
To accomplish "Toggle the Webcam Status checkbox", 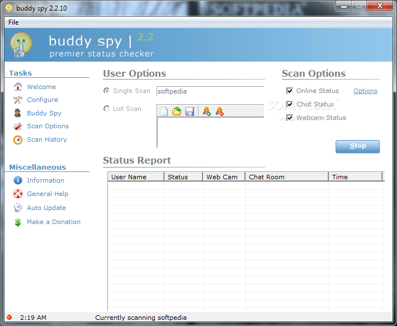I will pyautogui.click(x=290, y=118).
